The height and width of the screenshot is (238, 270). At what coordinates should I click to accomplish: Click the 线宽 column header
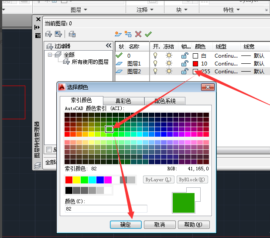(x=249, y=46)
